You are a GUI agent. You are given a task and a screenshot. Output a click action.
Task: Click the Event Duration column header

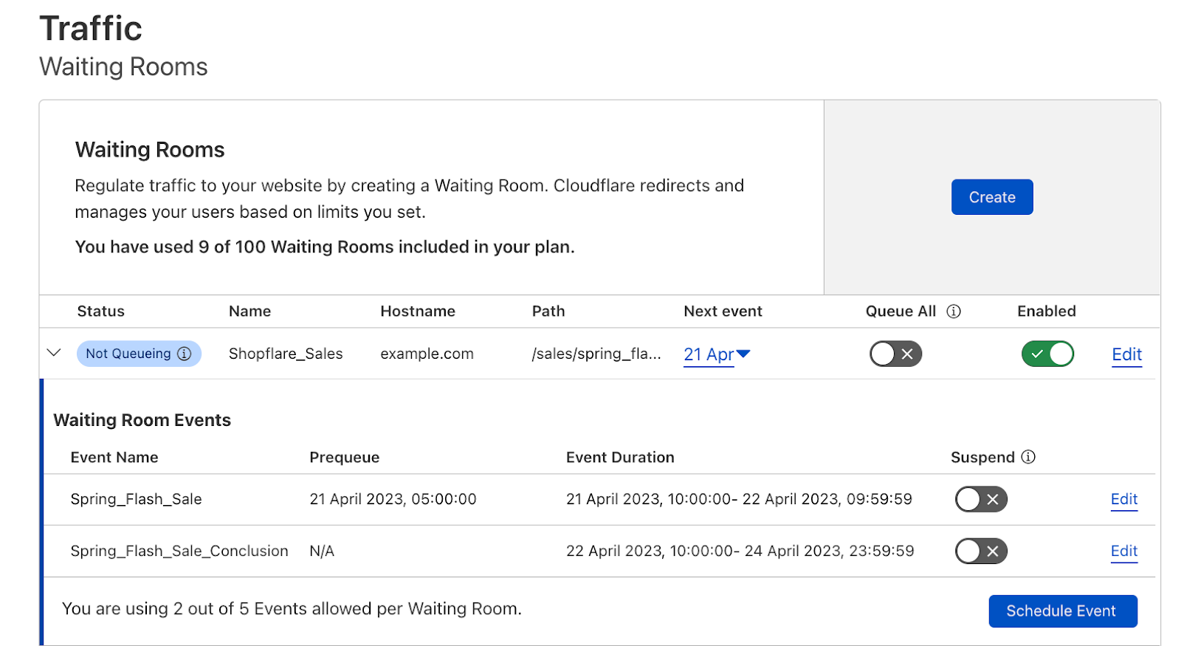click(620, 457)
